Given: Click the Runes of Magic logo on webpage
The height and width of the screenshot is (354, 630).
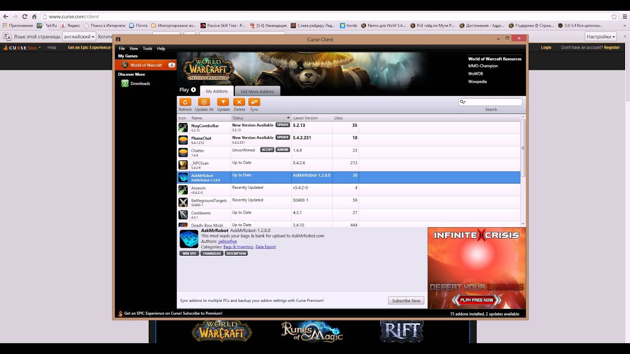Looking at the screenshot, I should tap(312, 331).
